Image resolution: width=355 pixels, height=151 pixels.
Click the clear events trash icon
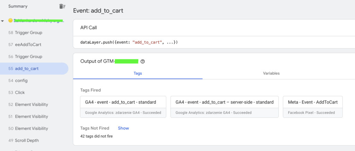pyautogui.click(x=62, y=6)
